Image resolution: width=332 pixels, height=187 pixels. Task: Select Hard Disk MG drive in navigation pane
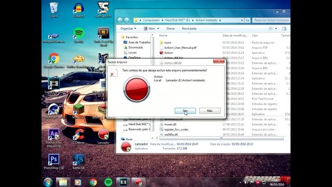[137, 124]
